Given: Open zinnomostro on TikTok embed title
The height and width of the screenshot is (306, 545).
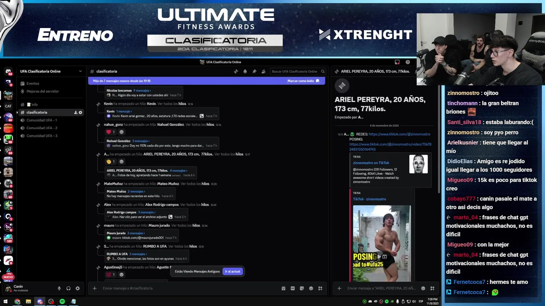Looking at the screenshot, I should click(x=371, y=163).
